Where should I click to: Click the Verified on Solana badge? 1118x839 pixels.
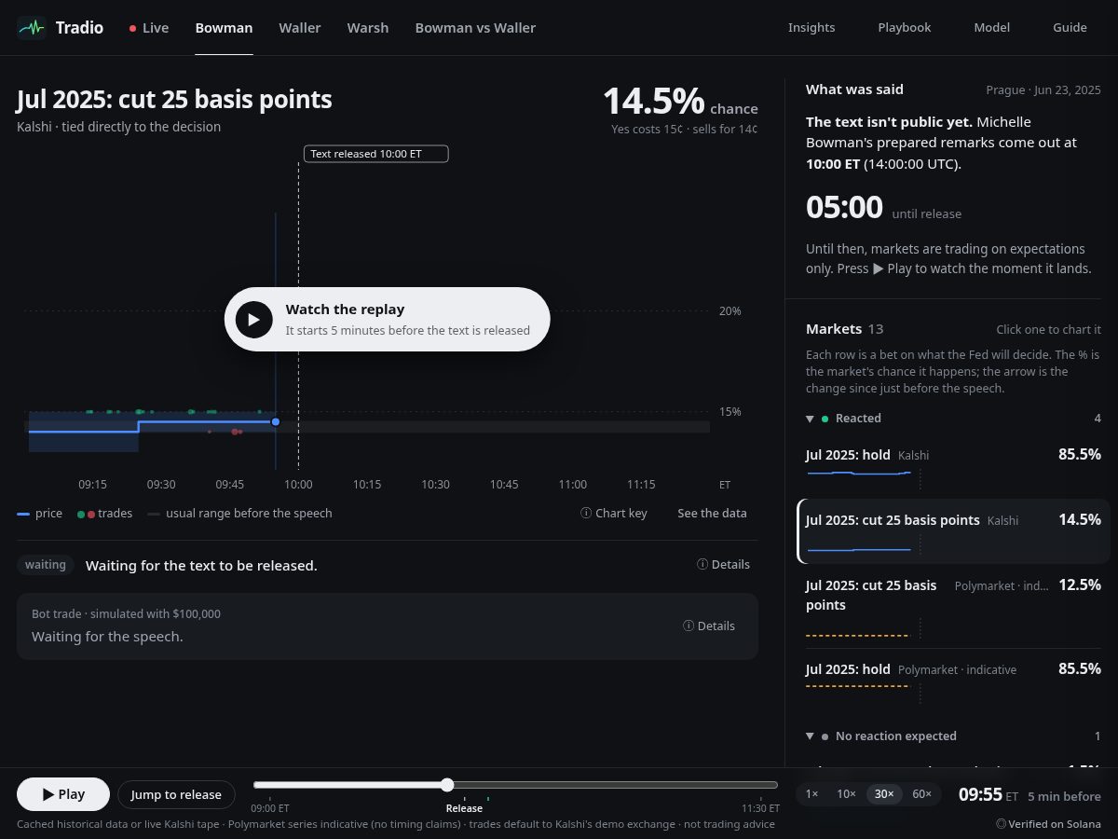pos(1048,824)
